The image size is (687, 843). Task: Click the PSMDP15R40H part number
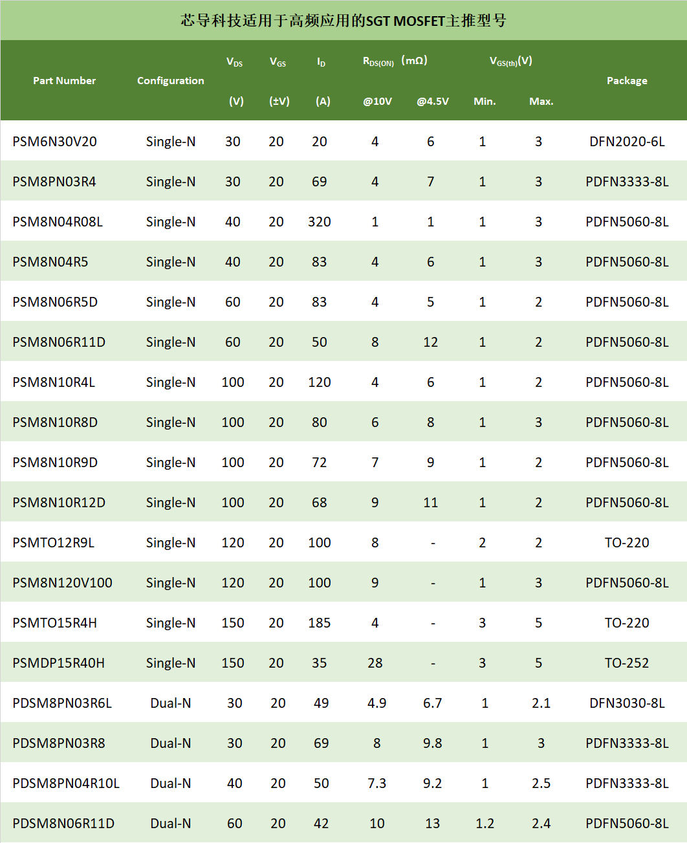click(x=58, y=663)
